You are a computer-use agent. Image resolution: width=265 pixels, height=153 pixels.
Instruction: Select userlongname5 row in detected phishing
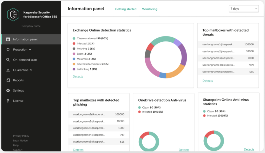pos(99,142)
